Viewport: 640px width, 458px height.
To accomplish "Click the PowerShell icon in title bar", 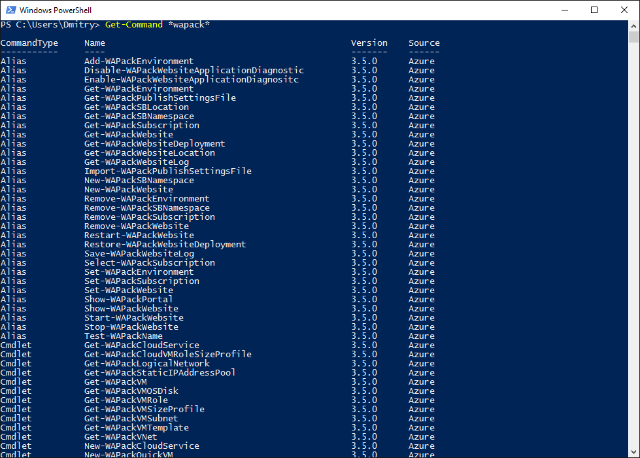I will coord(10,10).
